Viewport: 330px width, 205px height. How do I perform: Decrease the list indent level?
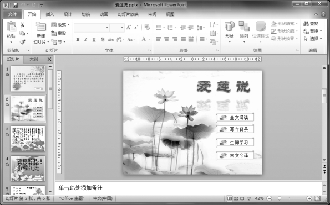[x=183, y=28]
